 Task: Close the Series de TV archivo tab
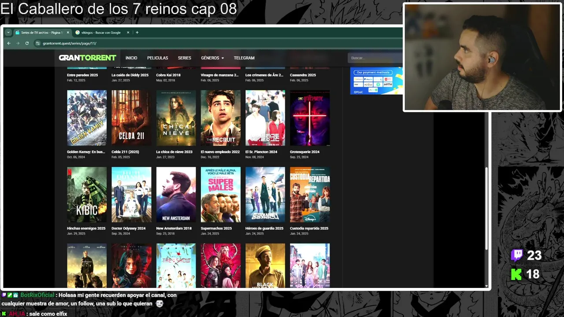(68, 33)
